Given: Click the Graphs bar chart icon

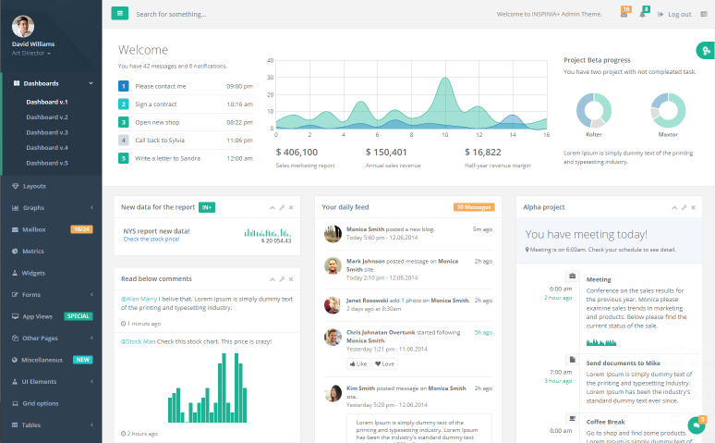Looking at the screenshot, I should pyautogui.click(x=15, y=208).
